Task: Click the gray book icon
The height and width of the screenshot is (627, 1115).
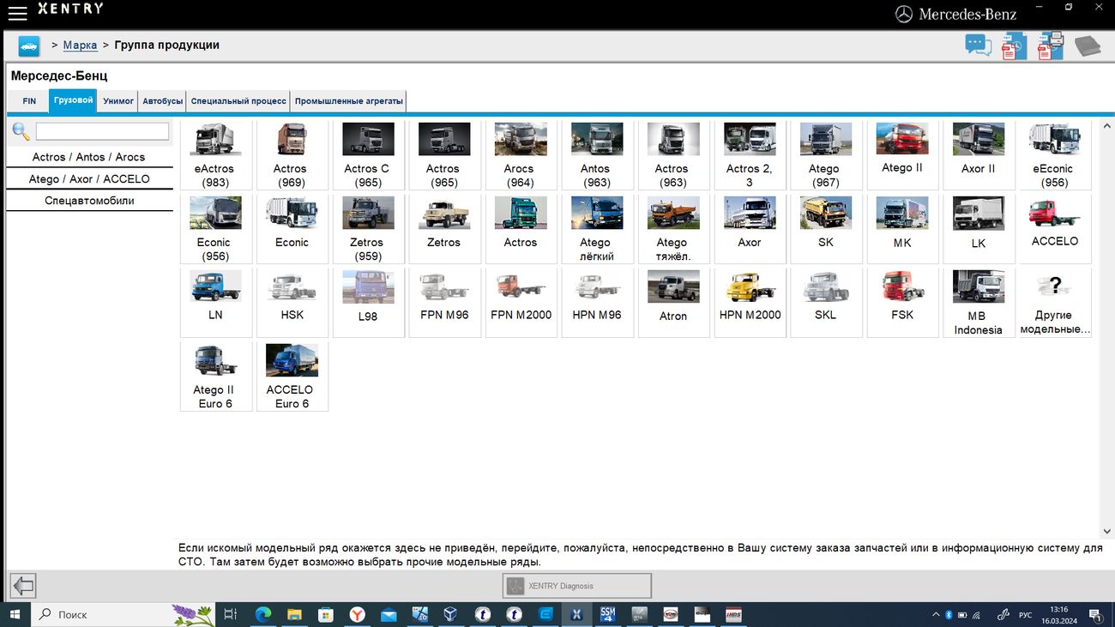Action: coord(1087,45)
